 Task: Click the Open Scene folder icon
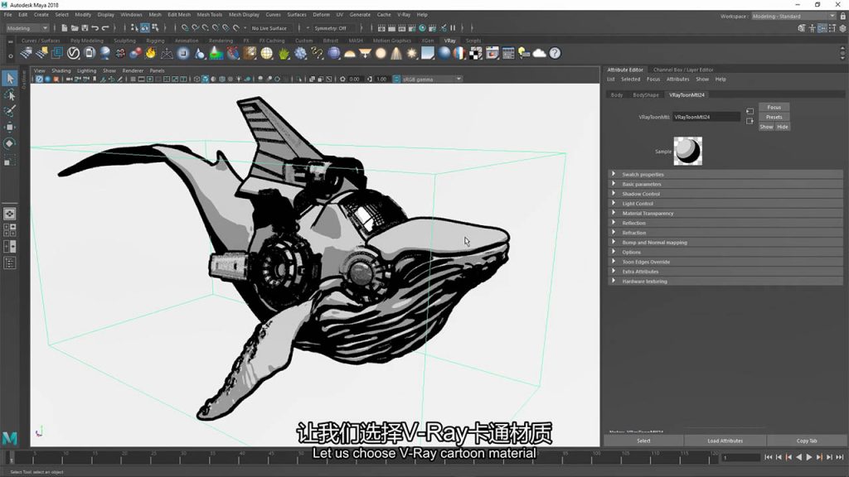click(75, 28)
